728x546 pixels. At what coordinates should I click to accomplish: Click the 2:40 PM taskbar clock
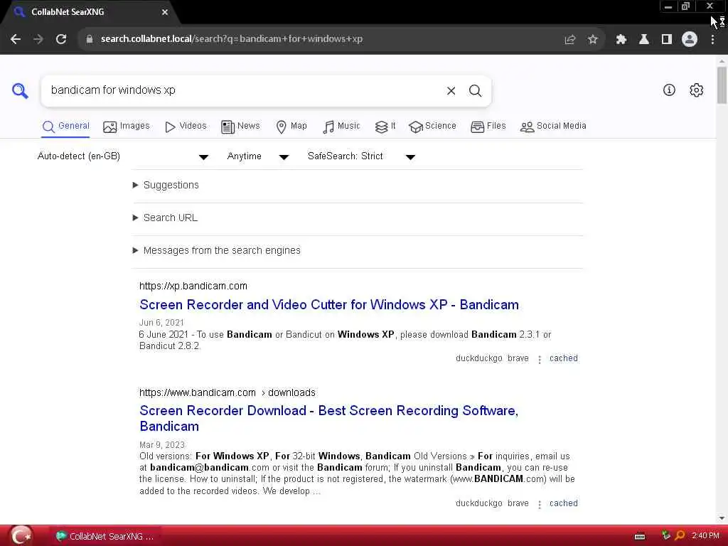pos(705,536)
